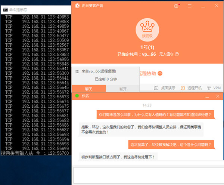
Task: Click the line with port 49853 in the command prompt
Action: [x=37, y=17]
